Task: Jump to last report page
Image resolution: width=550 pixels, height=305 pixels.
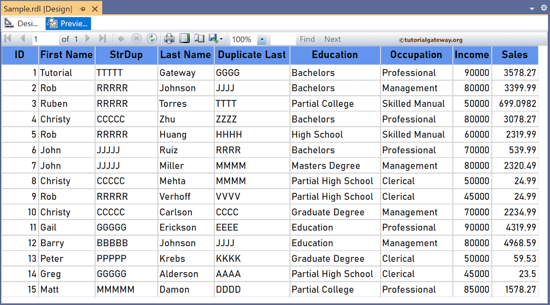Action: 103,39
